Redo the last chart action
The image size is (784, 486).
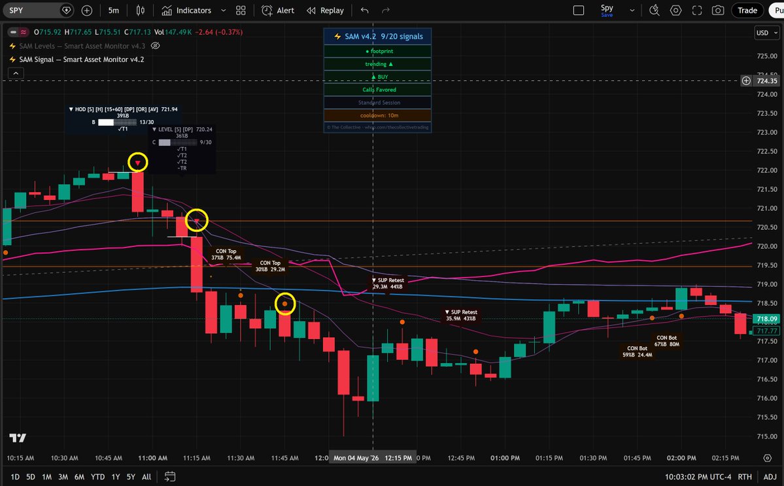(386, 10)
